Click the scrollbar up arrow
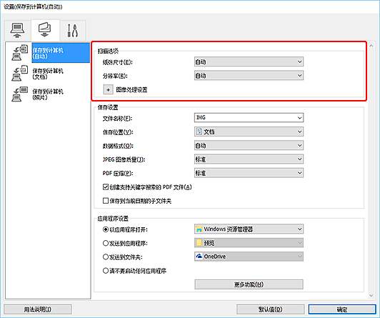The image size is (380, 318). click(371, 45)
